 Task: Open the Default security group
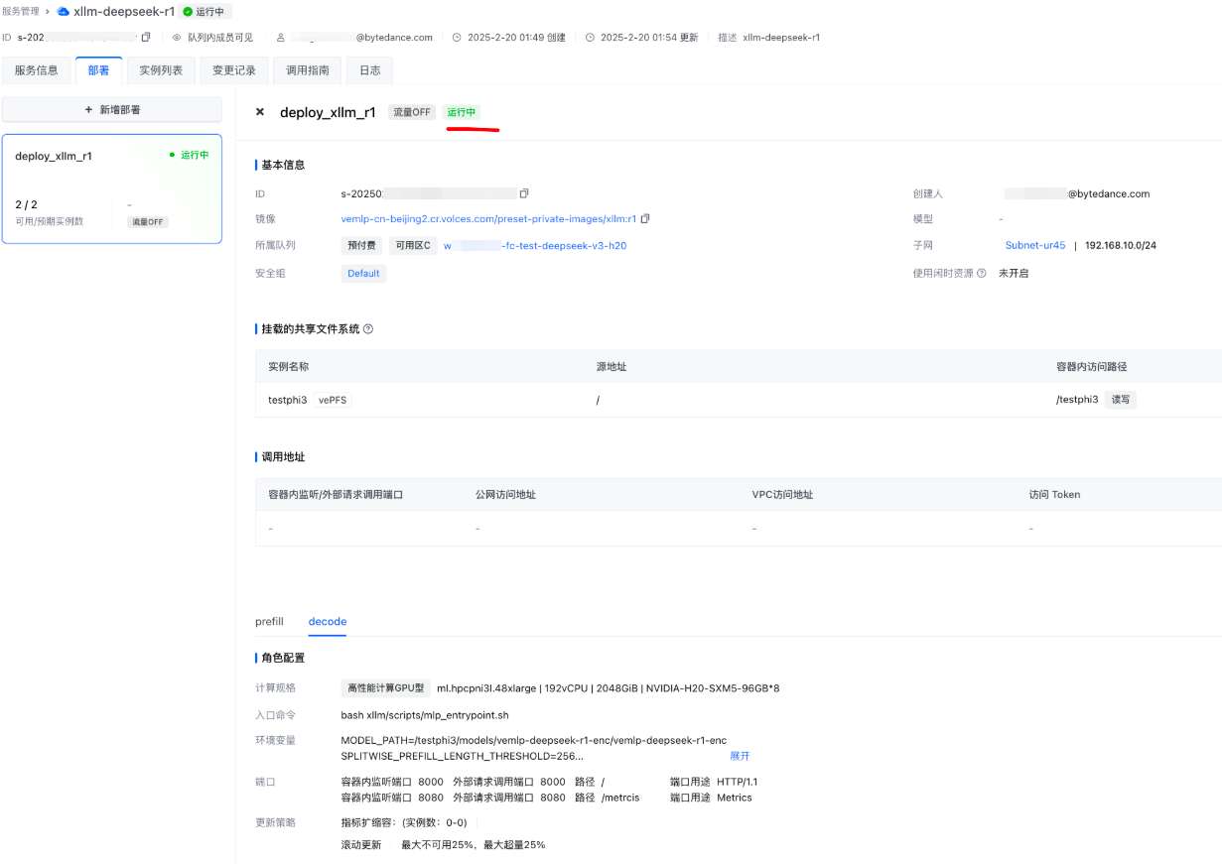363,274
